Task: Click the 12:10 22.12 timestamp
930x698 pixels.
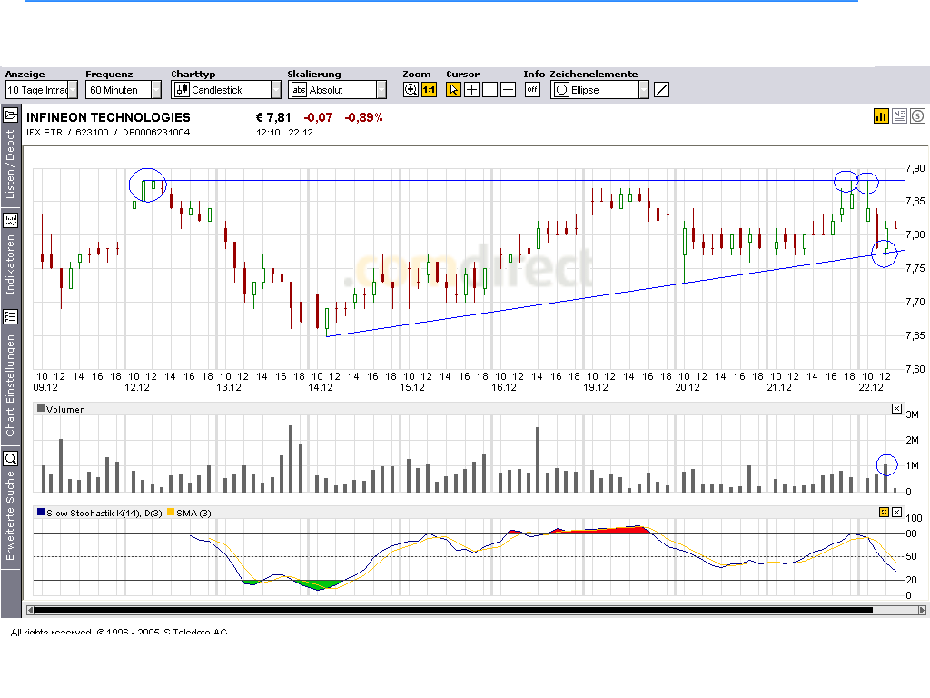Action: [284, 133]
